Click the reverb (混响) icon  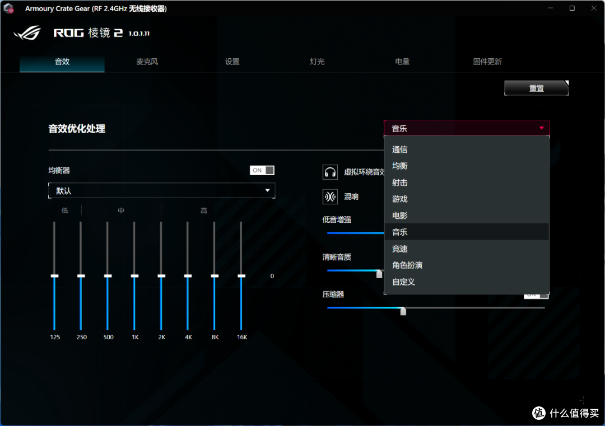pos(330,196)
